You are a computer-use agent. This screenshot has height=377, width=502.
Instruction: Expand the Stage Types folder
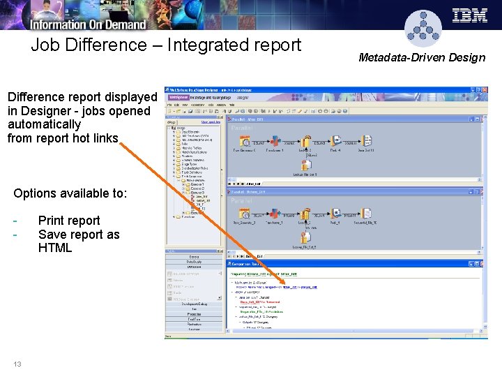coord(174,164)
